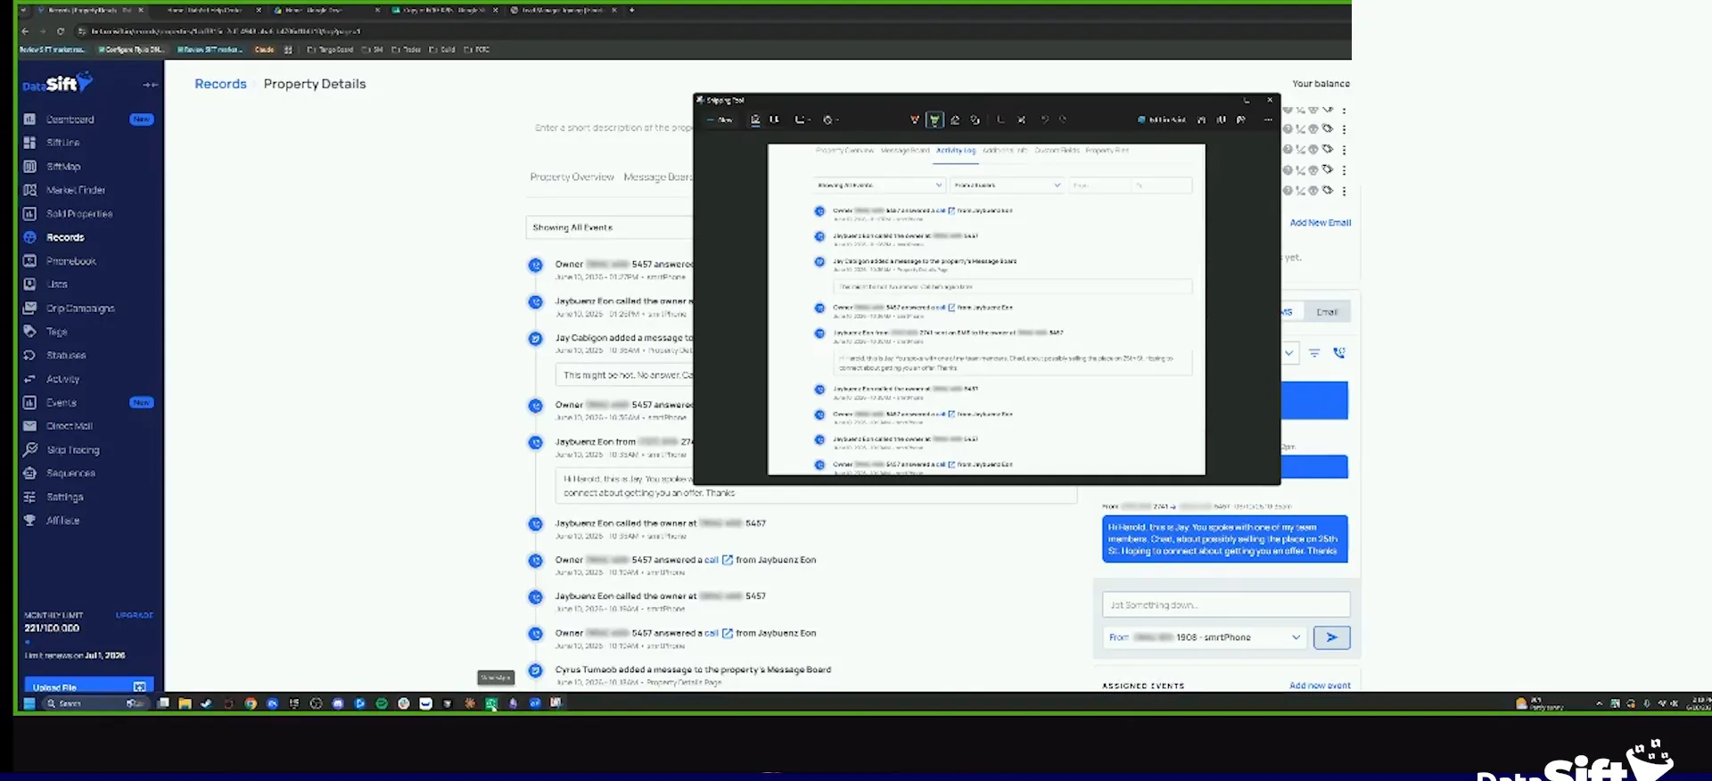
Task: Open the Showing All Events dropdown
Action: tap(609, 227)
